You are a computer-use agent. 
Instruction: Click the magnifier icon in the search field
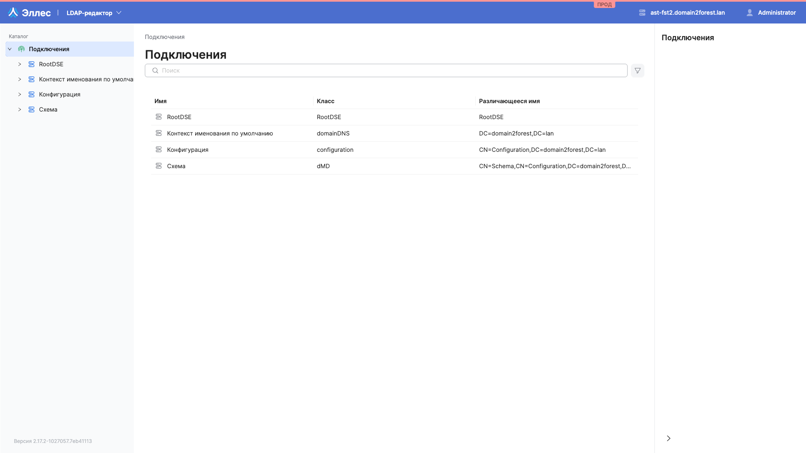point(155,70)
